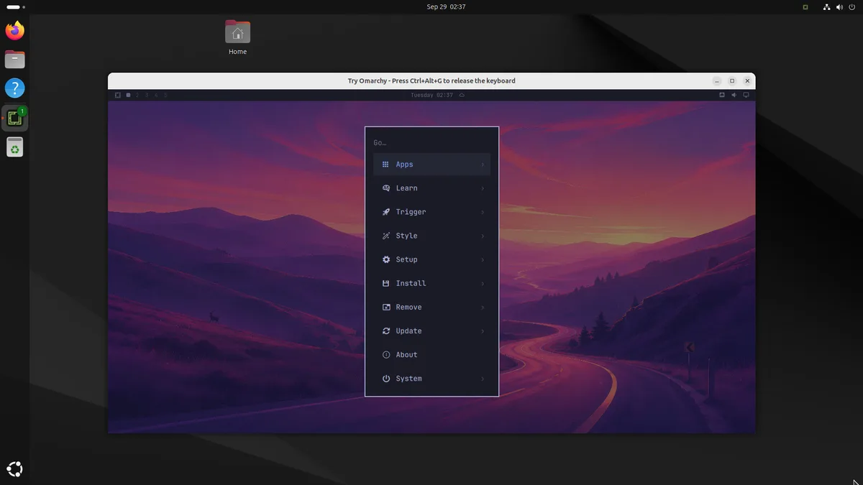Select the Update menu label

408,331
